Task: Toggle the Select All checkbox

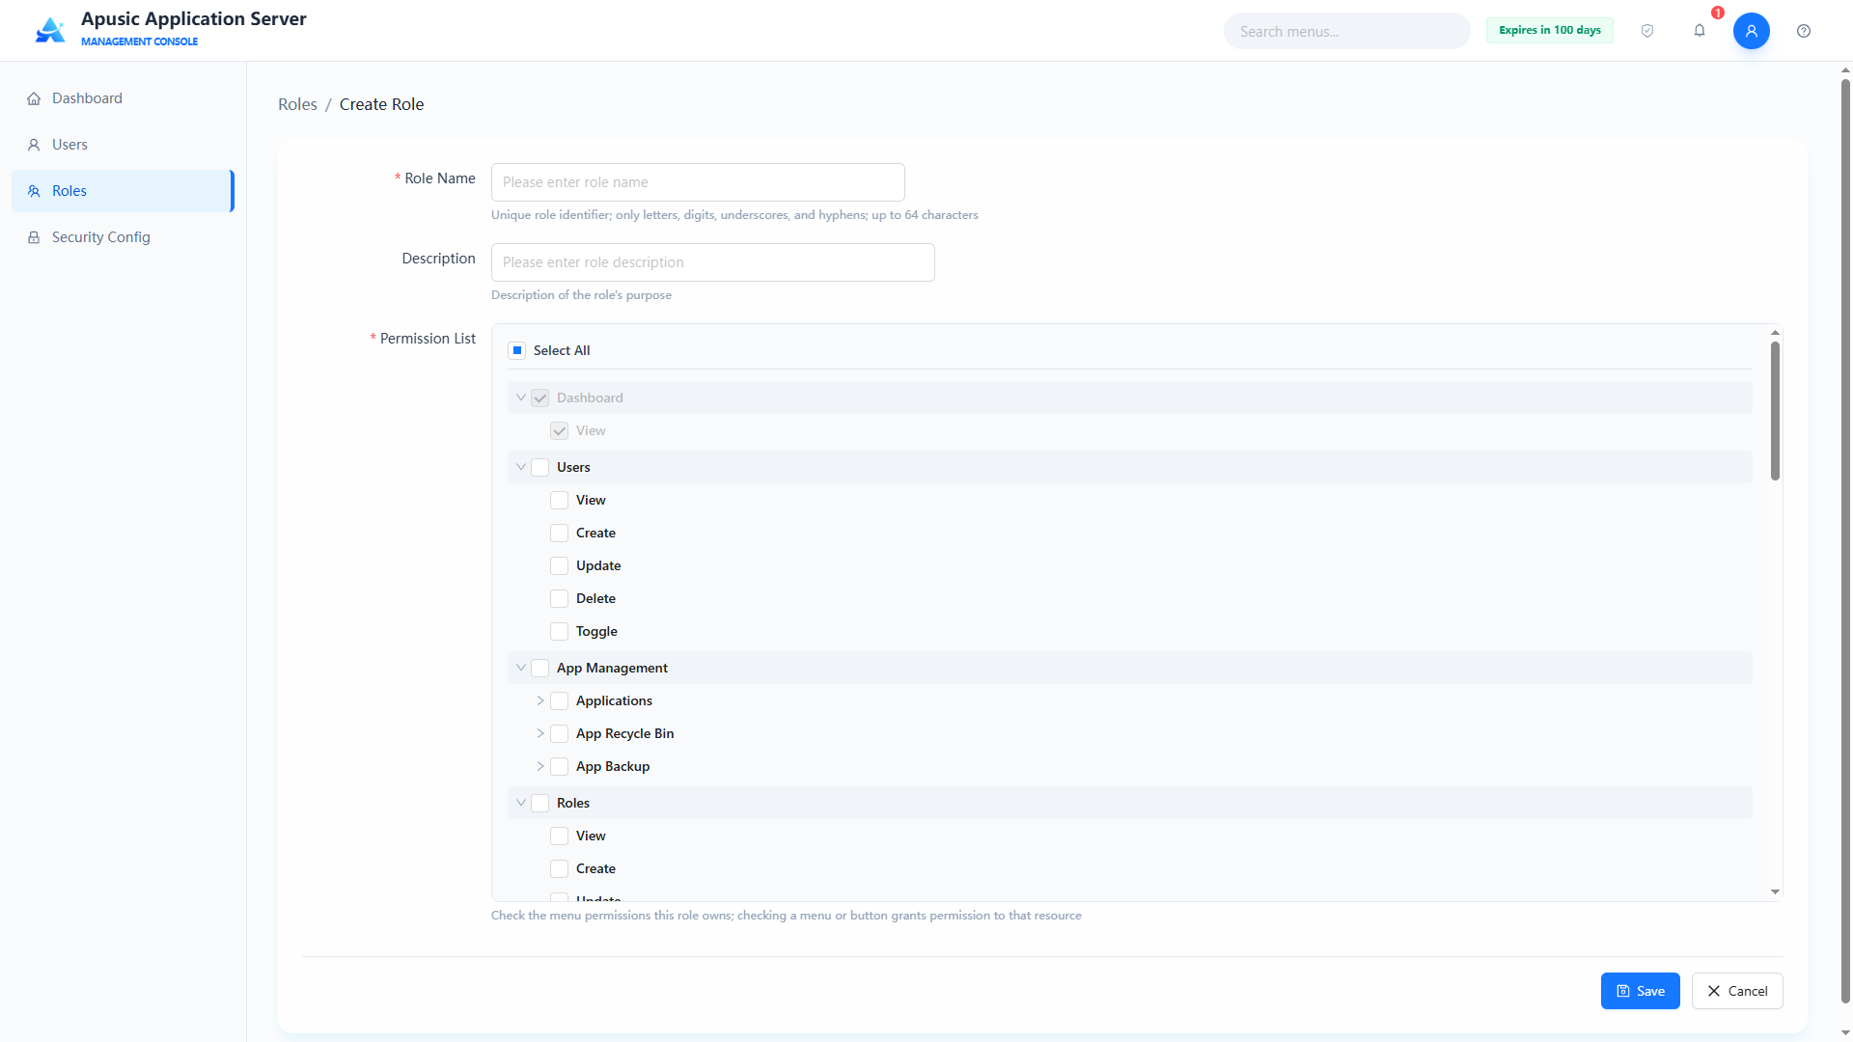Action: (x=517, y=350)
